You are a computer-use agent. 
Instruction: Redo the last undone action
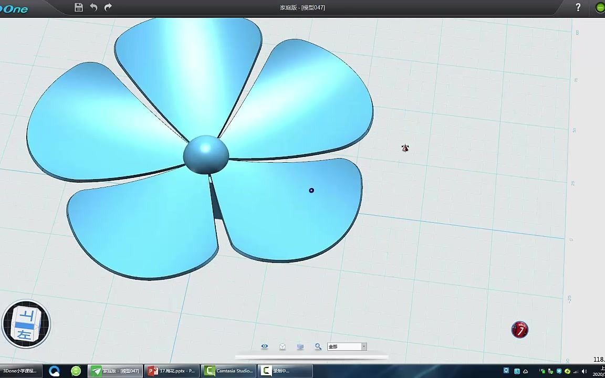108,7
